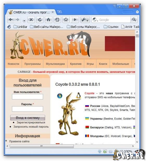Click the Windows logo icon in article
The width and height of the screenshot is (146, 161).
click(60, 96)
